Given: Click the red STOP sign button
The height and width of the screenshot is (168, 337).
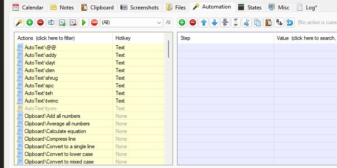Looking at the screenshot, I should pyautogui.click(x=94, y=22).
